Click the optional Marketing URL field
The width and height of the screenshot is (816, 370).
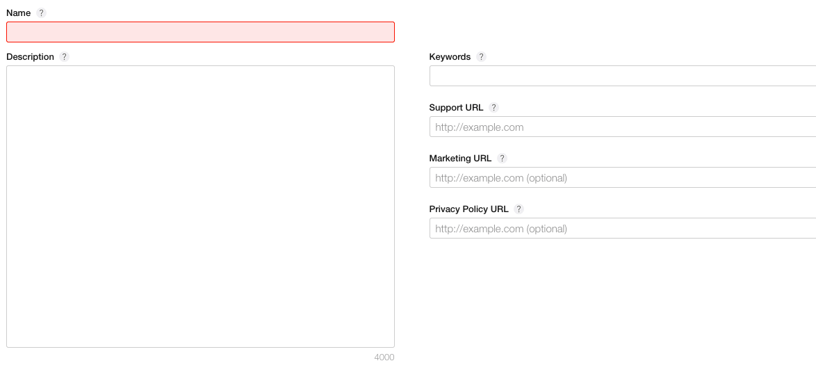coord(622,177)
